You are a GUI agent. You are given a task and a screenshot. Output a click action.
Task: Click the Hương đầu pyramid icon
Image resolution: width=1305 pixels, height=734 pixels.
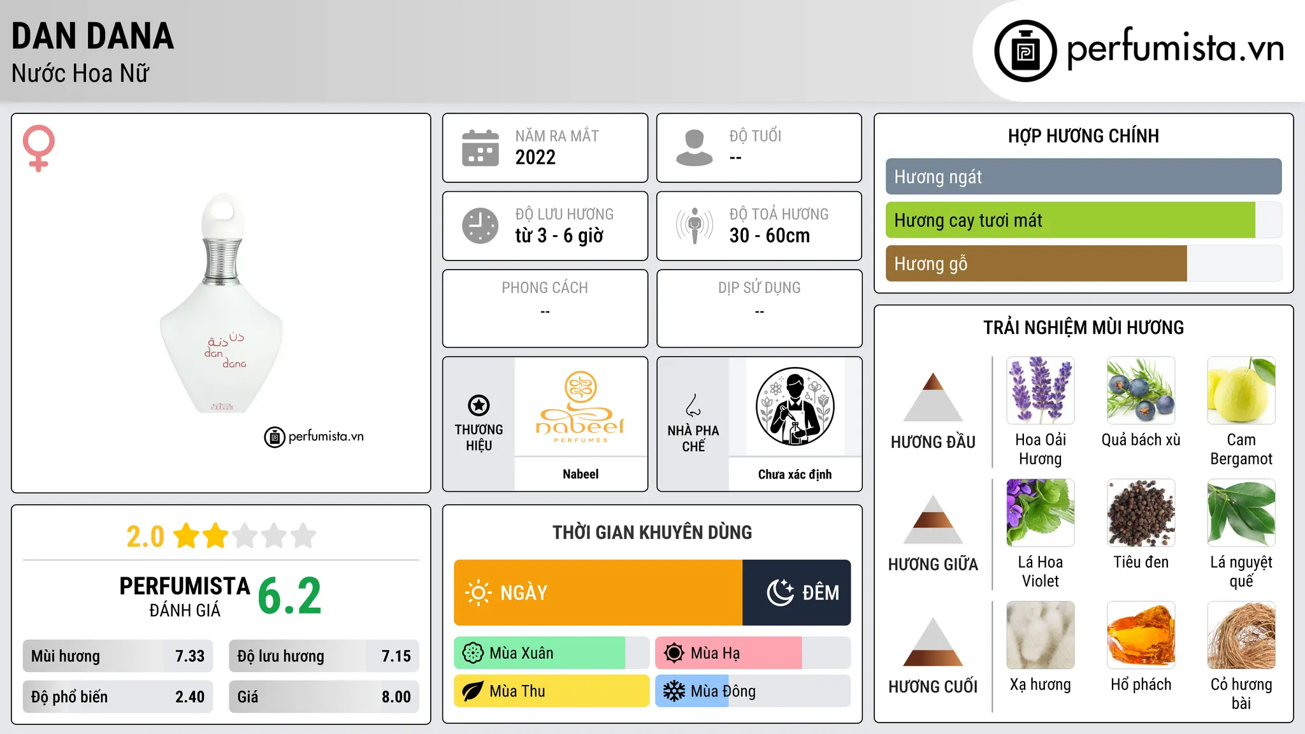[933, 397]
